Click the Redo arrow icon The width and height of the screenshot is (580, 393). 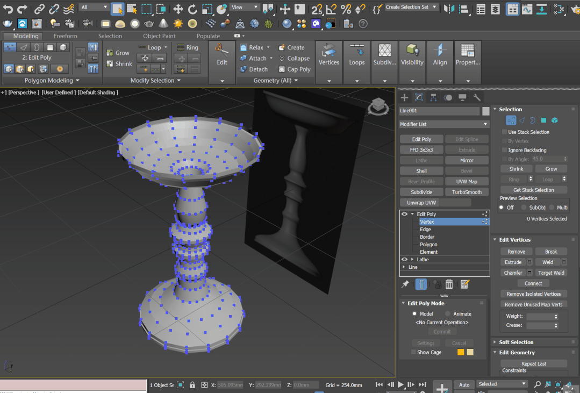click(22, 9)
